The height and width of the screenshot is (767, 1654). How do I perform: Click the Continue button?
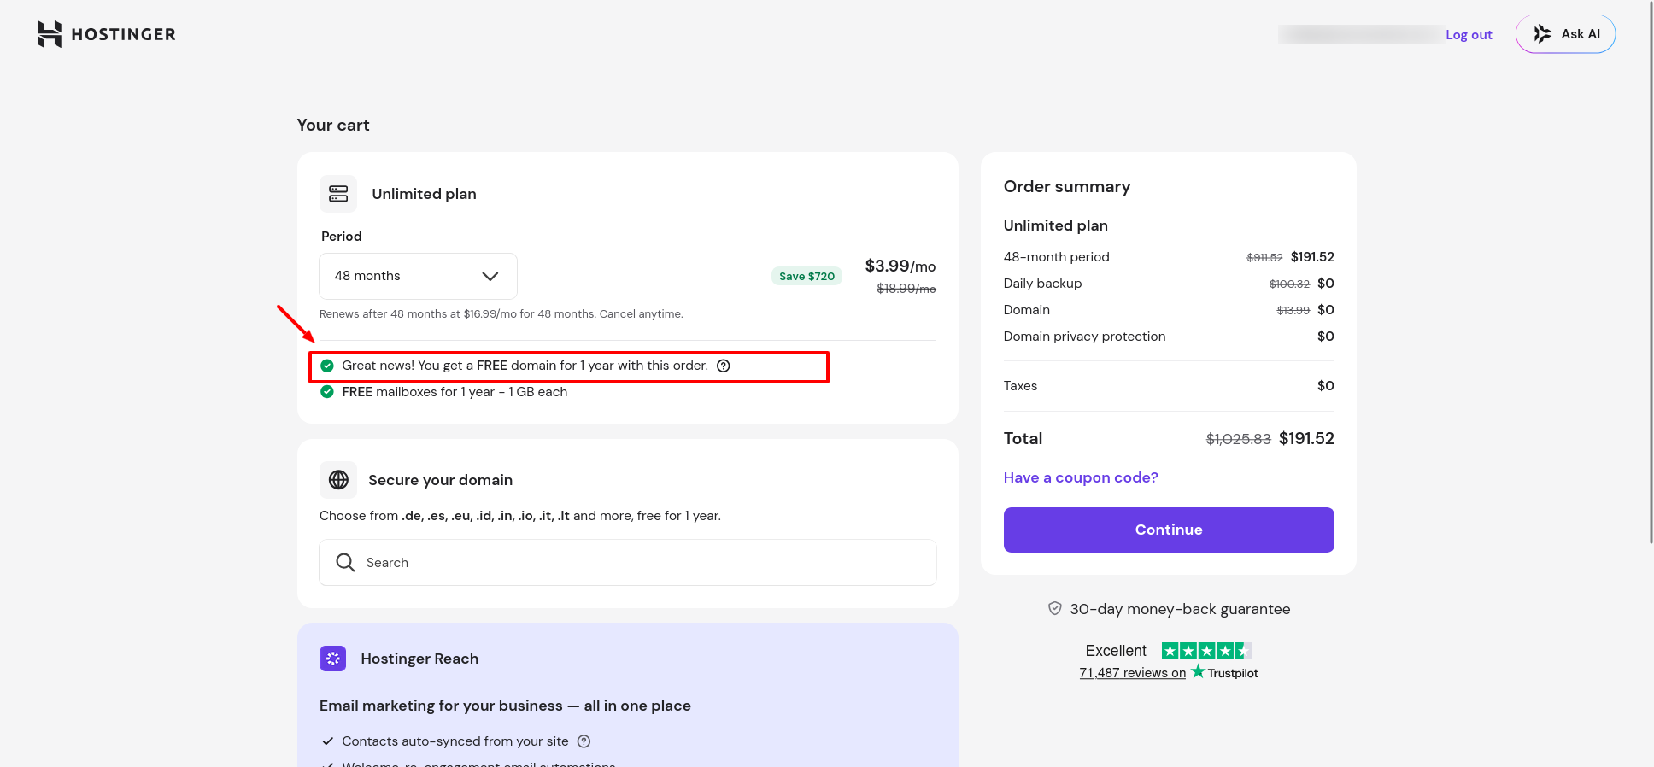(1169, 530)
